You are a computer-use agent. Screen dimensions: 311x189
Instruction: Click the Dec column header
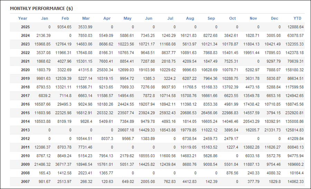click(274, 18)
